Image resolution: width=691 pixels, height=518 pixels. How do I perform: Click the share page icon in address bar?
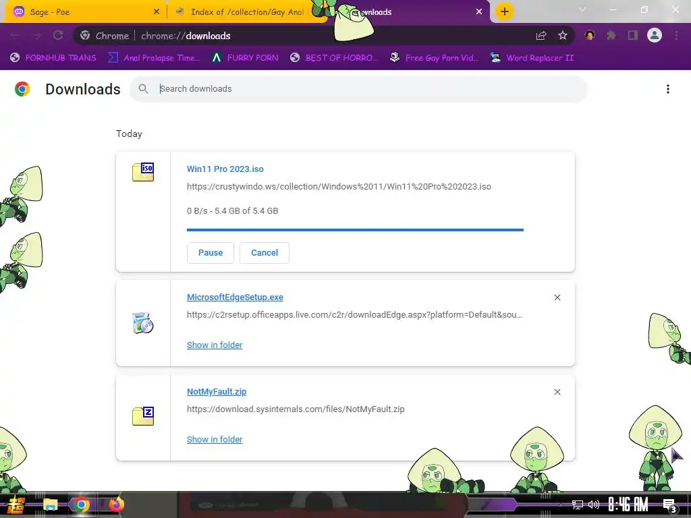coord(541,36)
